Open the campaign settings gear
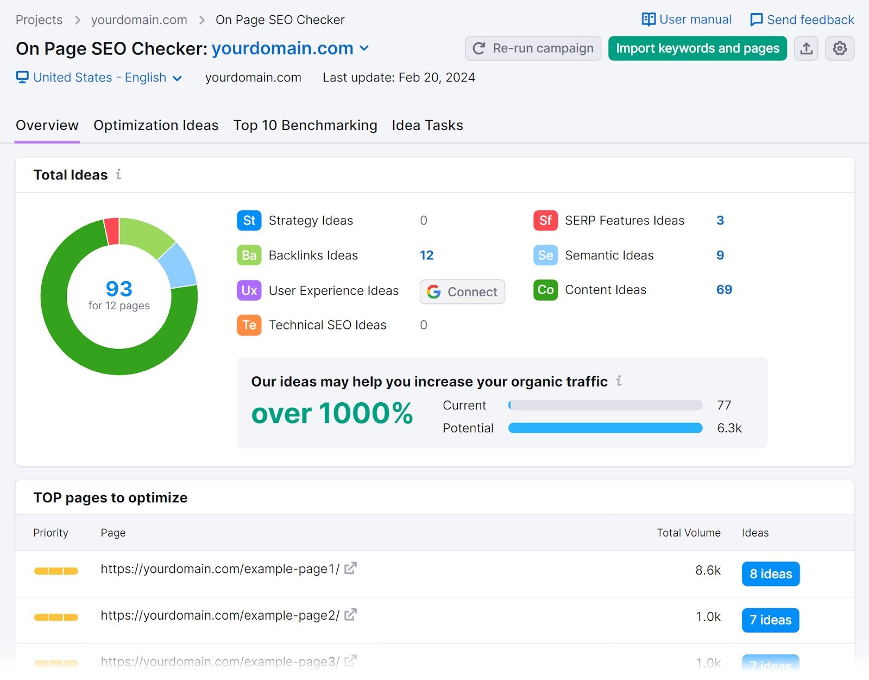The image size is (869, 680). pyautogui.click(x=840, y=48)
